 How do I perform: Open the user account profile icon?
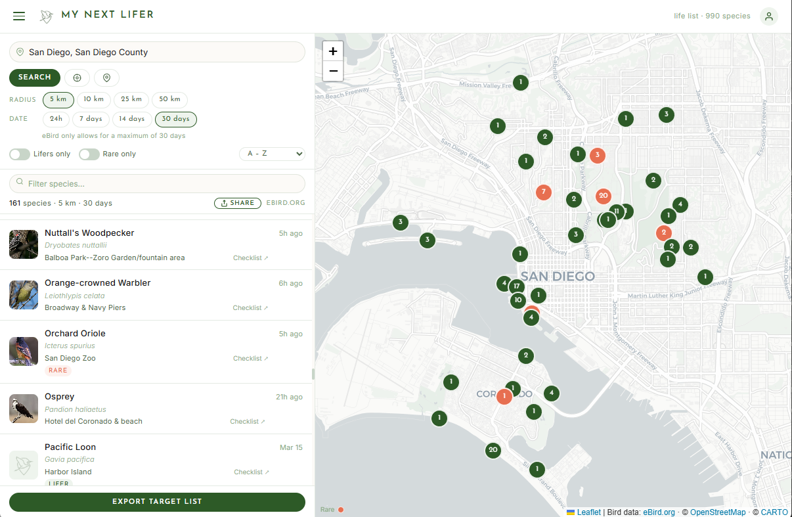pos(768,16)
